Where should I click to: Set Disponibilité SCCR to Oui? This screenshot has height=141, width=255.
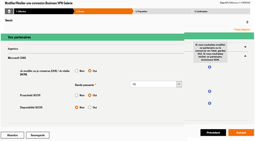pos(90,107)
